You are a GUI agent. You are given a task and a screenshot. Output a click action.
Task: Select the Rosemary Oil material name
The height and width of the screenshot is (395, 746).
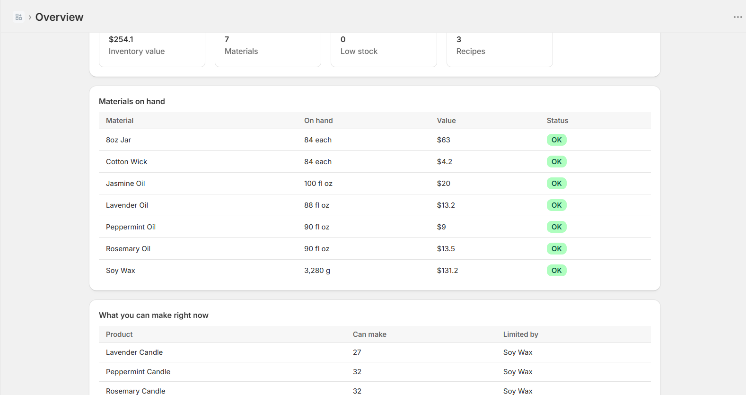click(128, 249)
